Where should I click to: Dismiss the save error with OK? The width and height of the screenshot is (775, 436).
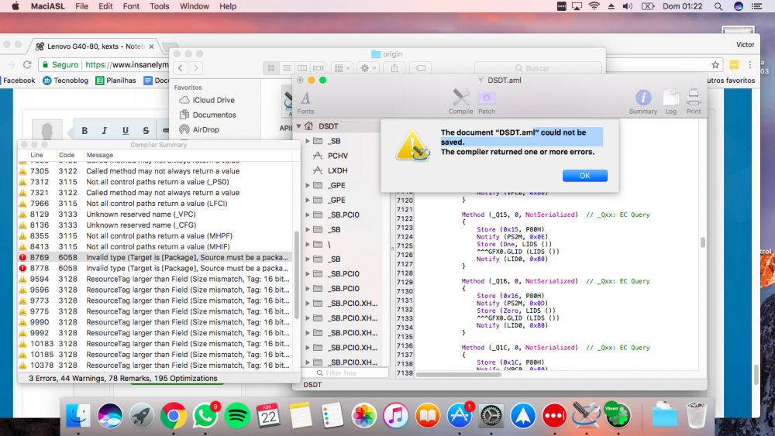pos(584,176)
